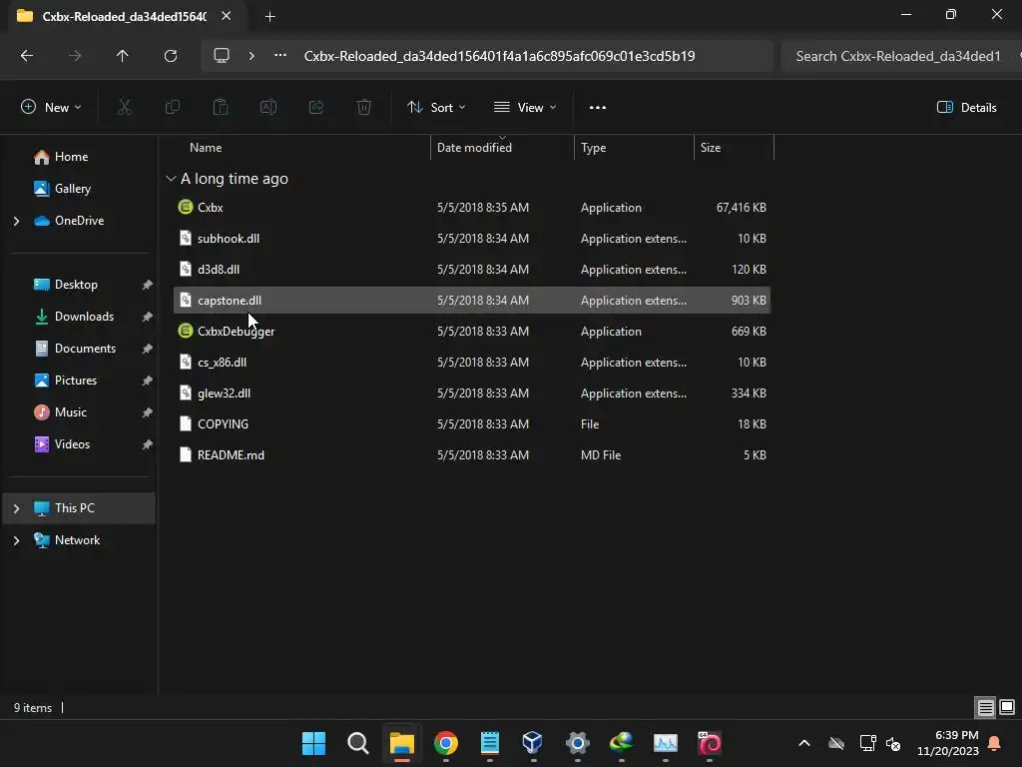Open the Videos quick access folder

(72, 444)
